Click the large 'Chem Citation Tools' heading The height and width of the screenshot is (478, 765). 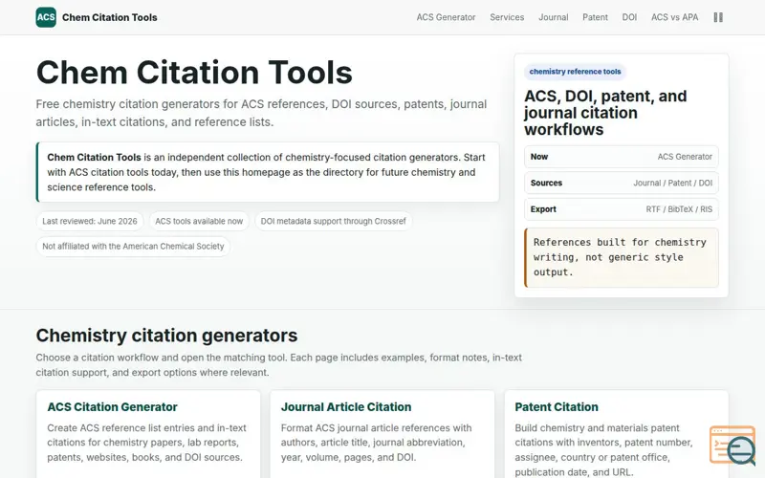point(194,73)
